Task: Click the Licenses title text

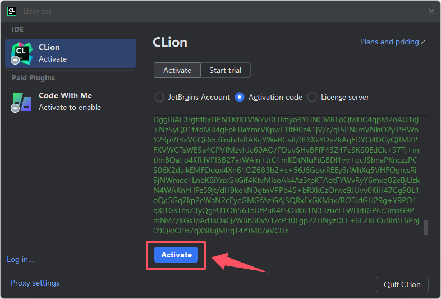Action: coord(37,12)
